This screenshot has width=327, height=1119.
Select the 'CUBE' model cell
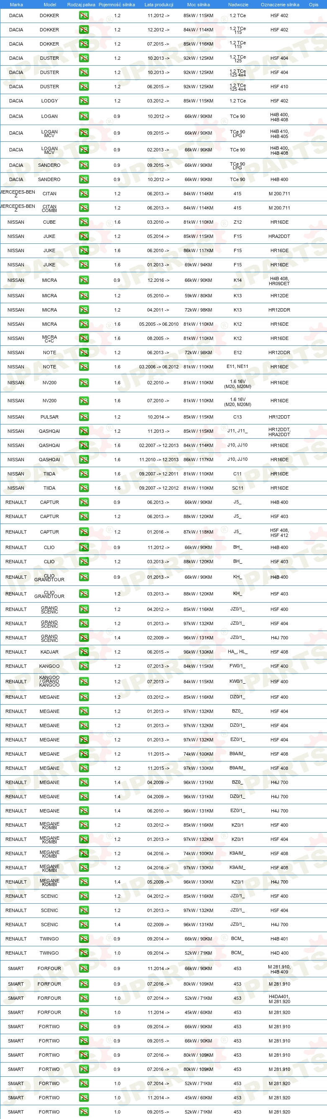tap(49, 222)
